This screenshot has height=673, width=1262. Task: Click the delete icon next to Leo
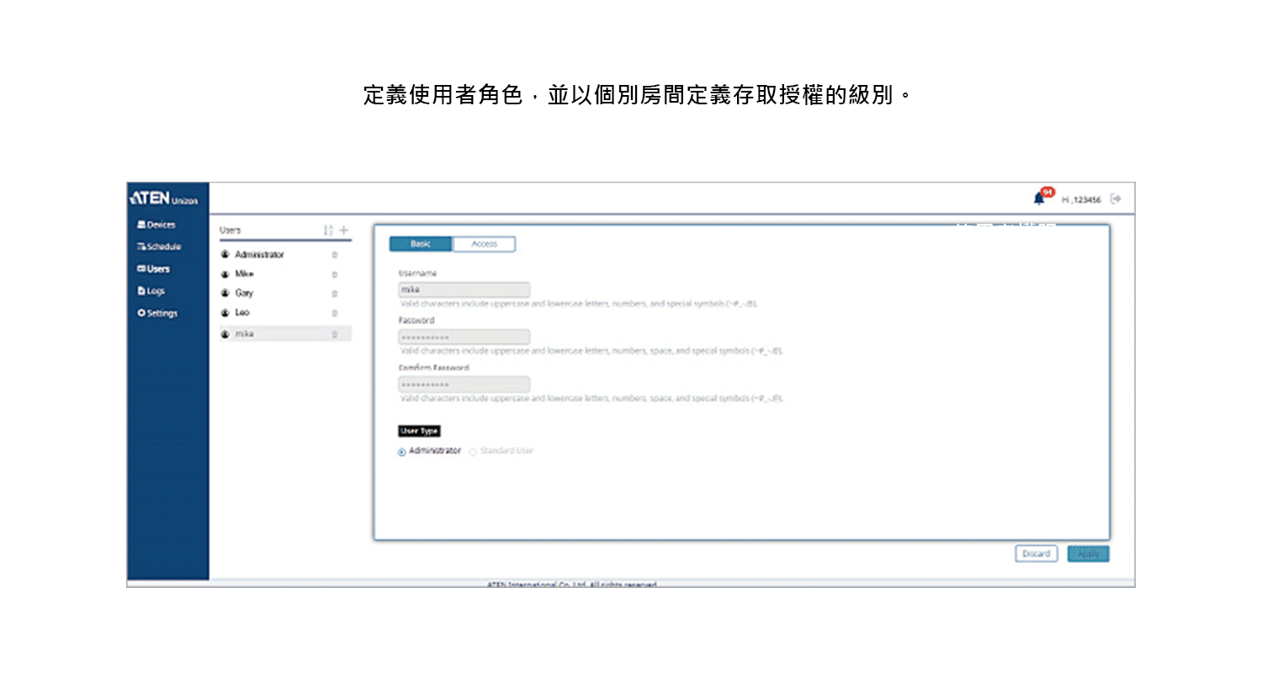pyautogui.click(x=334, y=312)
